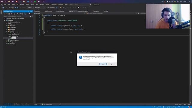Open the Test menu
This screenshot has height=108, width=192.
[x=37, y=4]
